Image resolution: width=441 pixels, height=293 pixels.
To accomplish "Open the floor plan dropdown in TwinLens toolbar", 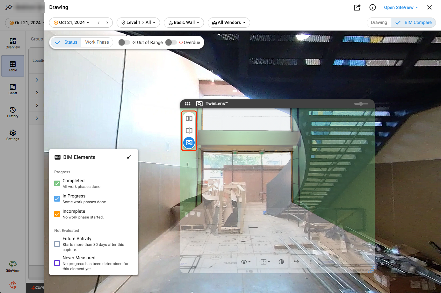I will point(265,262).
